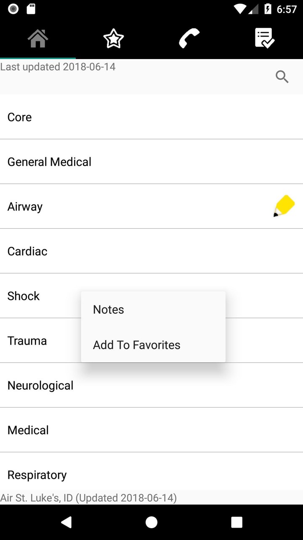Open the Home tab icon
This screenshot has height=540, width=303.
coord(38,38)
